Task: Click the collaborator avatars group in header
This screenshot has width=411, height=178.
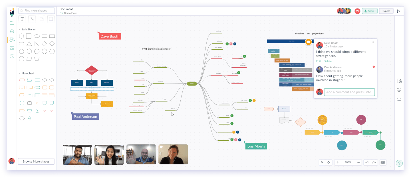Action: [x=344, y=11]
